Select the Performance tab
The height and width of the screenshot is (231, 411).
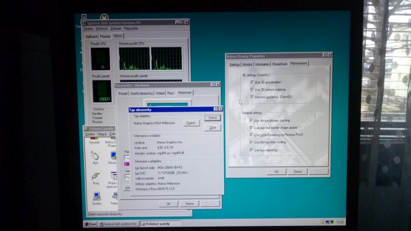coord(299,63)
